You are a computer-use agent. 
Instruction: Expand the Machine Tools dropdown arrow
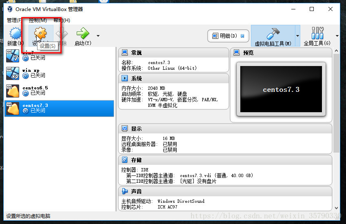(297, 36)
